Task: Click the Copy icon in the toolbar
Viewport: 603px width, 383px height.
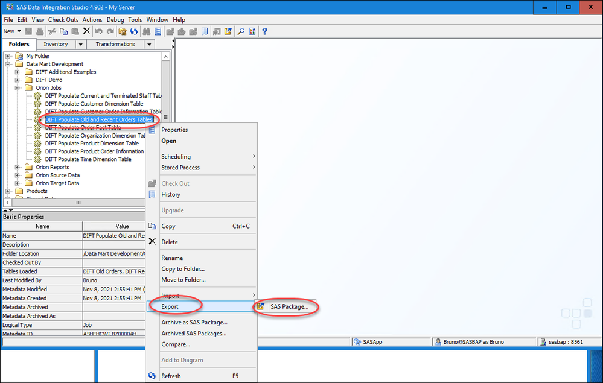Action: [64, 31]
